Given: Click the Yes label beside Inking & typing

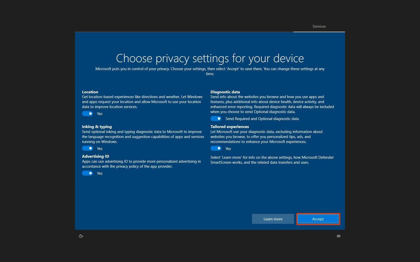Looking at the screenshot, I should 99,148.
